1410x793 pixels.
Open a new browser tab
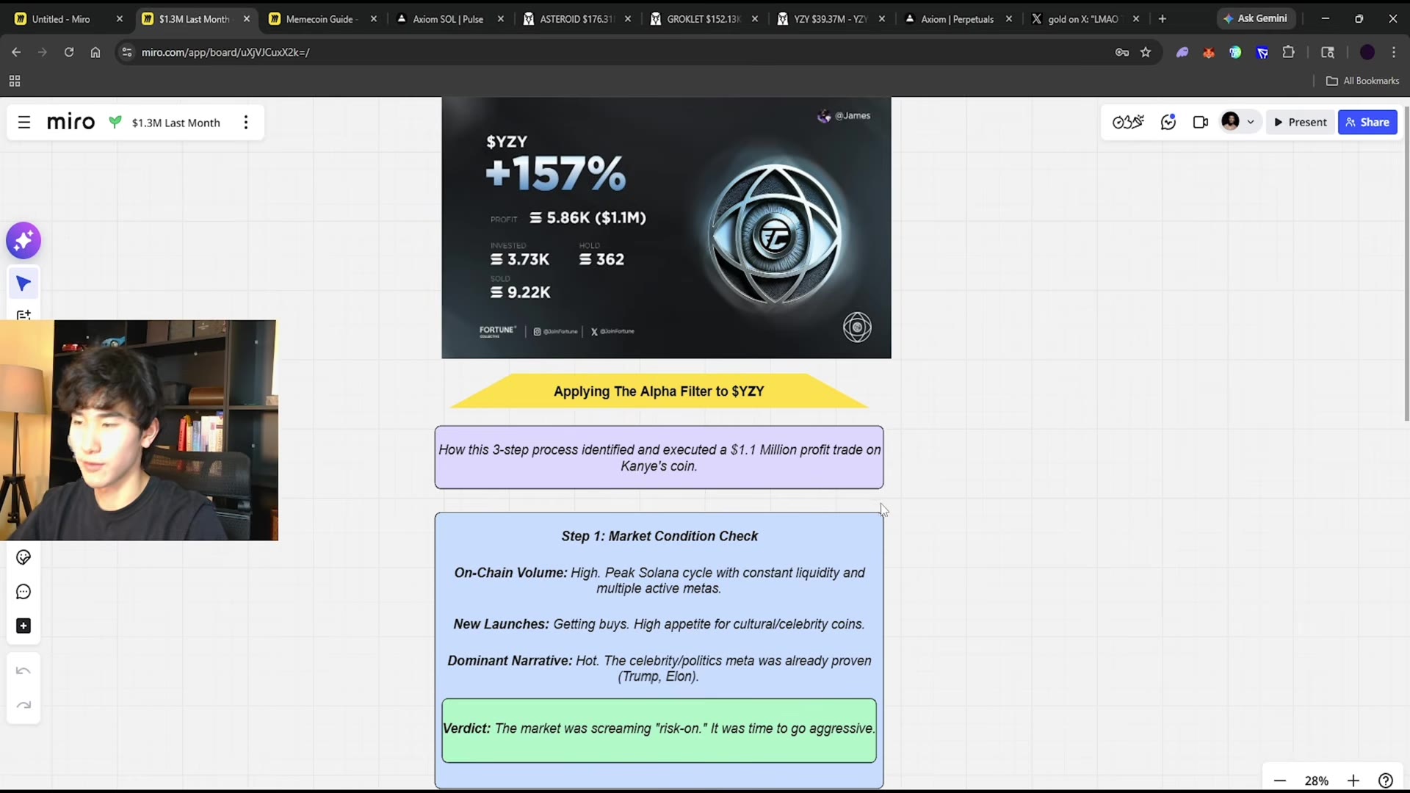1162,19
